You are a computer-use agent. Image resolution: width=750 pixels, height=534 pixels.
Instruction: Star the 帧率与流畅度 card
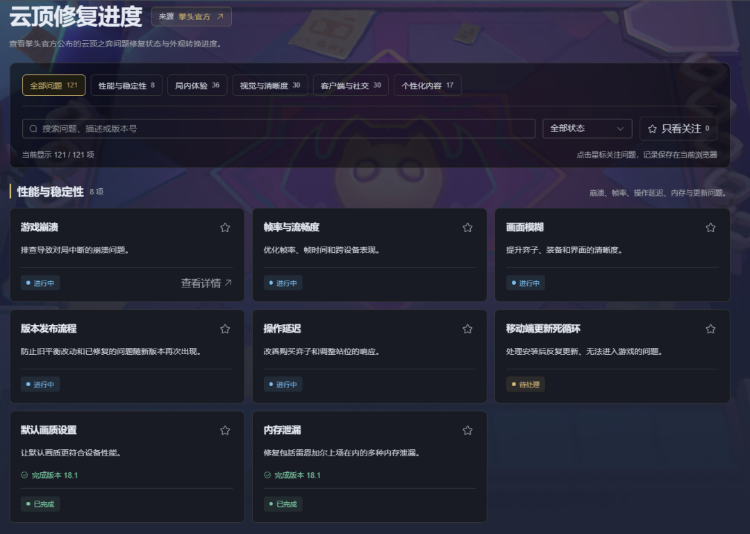click(x=468, y=228)
